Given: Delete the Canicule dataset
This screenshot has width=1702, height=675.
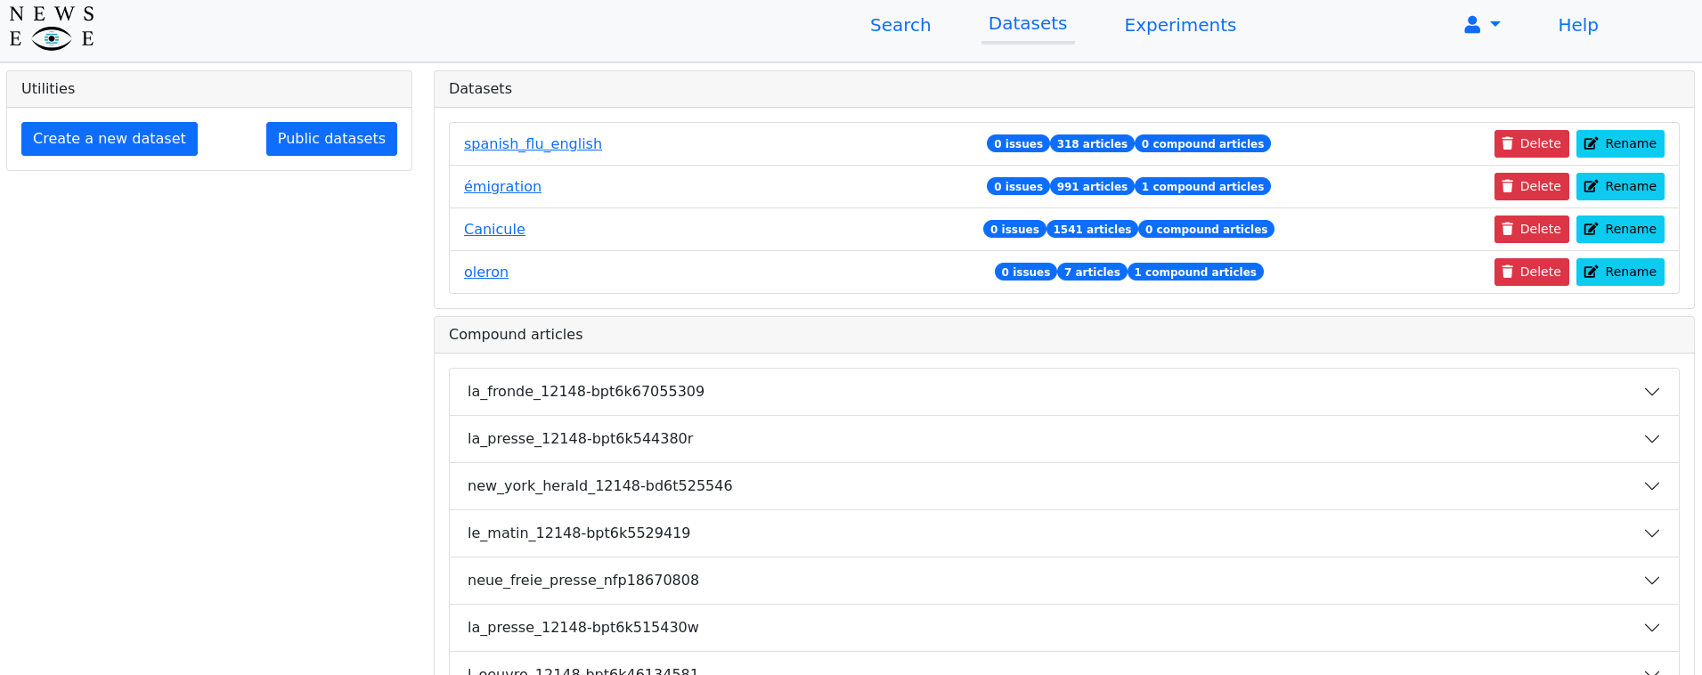Looking at the screenshot, I should coord(1531,229).
